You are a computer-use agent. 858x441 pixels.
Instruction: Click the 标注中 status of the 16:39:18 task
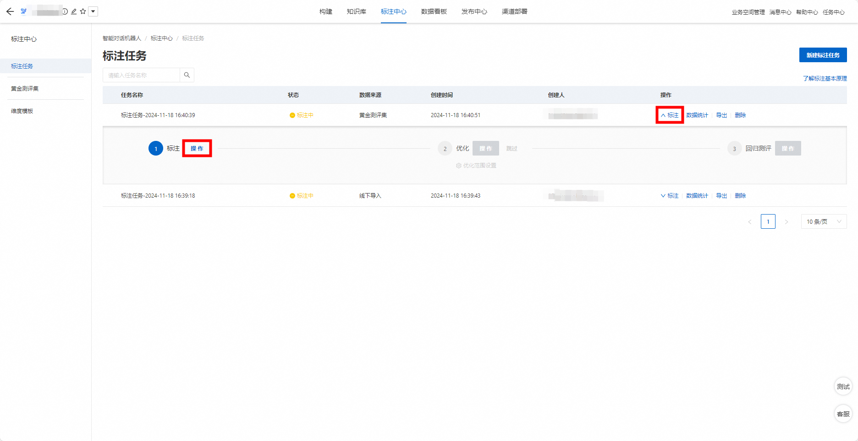(x=302, y=196)
